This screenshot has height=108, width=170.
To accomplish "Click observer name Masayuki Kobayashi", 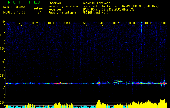I will coord(97,3).
